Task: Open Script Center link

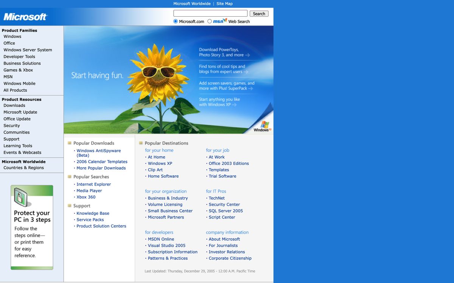Action: click(222, 218)
